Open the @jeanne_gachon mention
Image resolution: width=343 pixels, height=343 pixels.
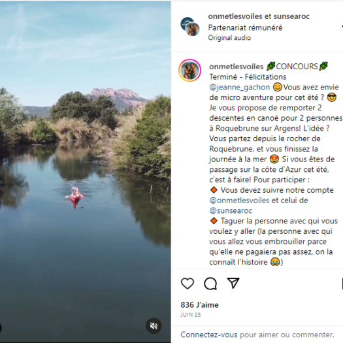tap(240, 87)
